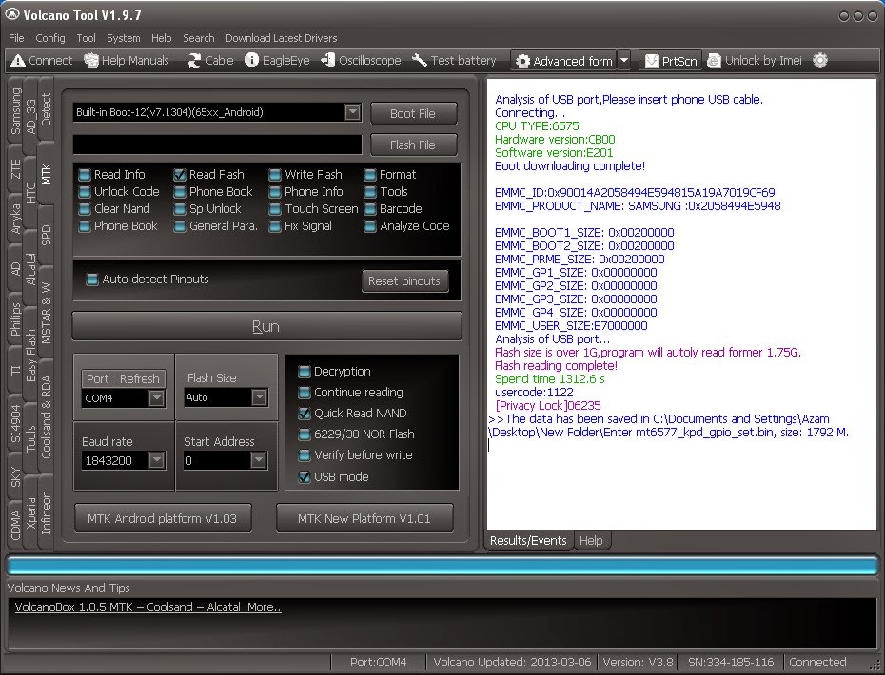Click the Port Refresh button
Image resolution: width=885 pixels, height=675 pixels.
click(x=123, y=379)
